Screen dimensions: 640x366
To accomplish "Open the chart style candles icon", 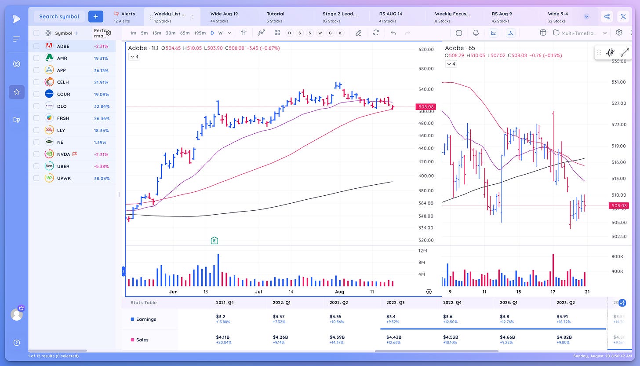I will [244, 33].
